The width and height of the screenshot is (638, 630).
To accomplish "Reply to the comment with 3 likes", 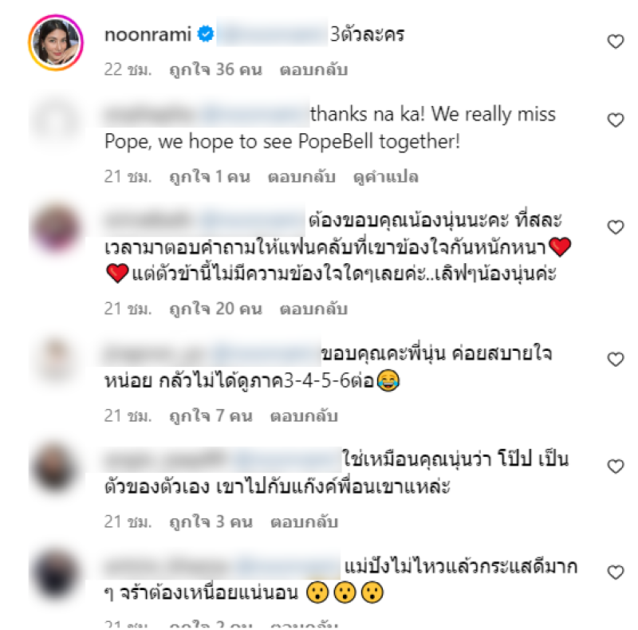I will 305,522.
